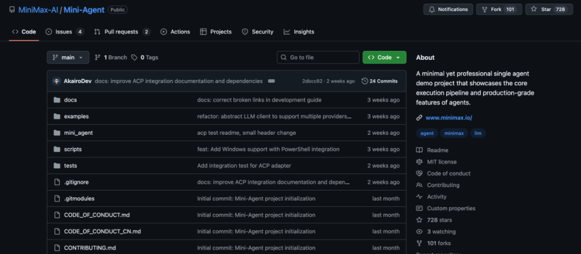The image size is (581, 254).
Task: Switch to the Issues tab
Action: coord(64,31)
